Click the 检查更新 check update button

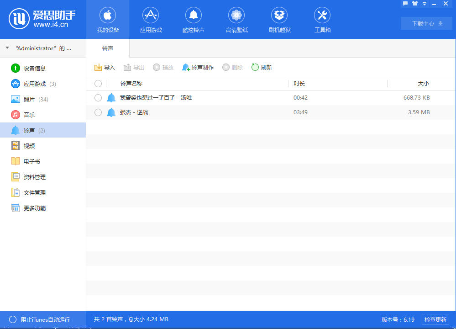pyautogui.click(x=435, y=320)
